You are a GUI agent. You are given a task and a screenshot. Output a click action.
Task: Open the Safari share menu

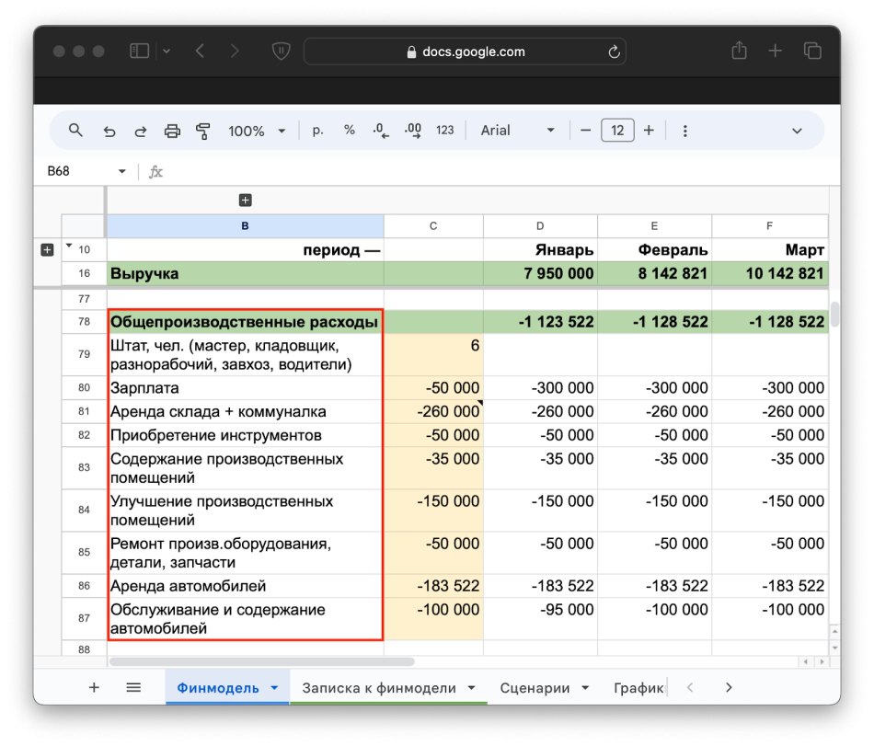(739, 51)
